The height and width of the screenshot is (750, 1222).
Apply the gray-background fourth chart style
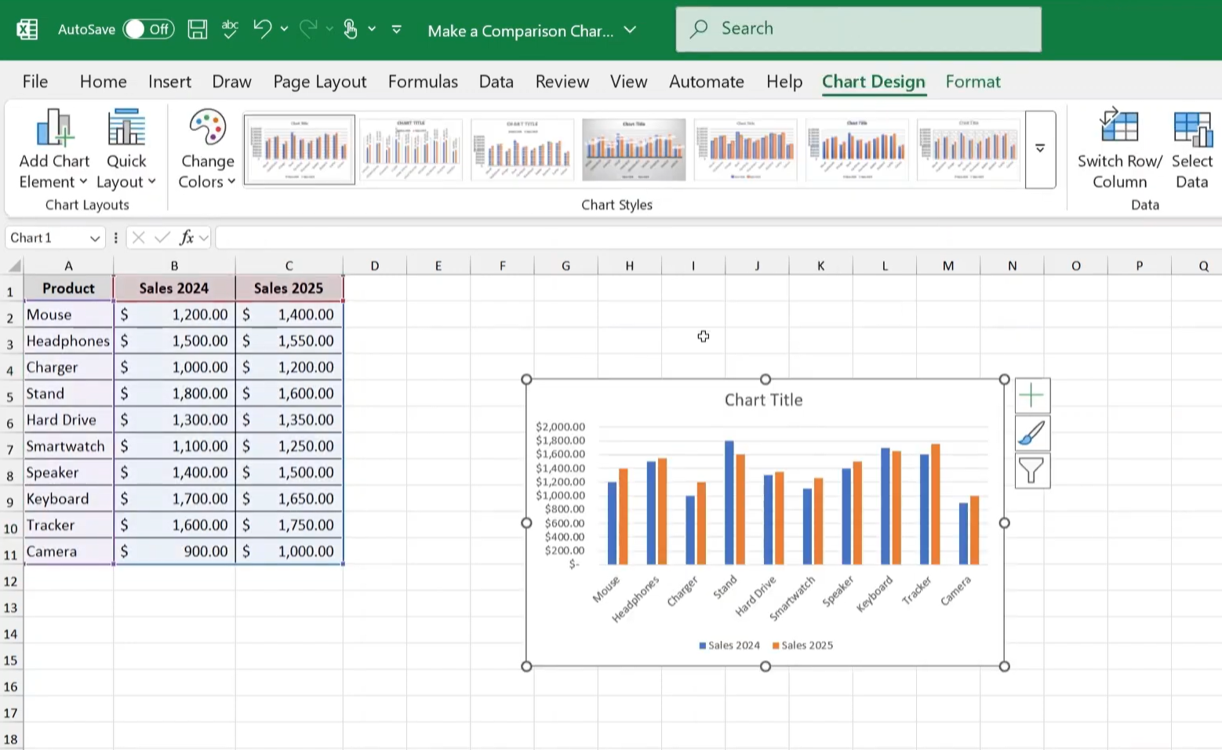pos(634,150)
